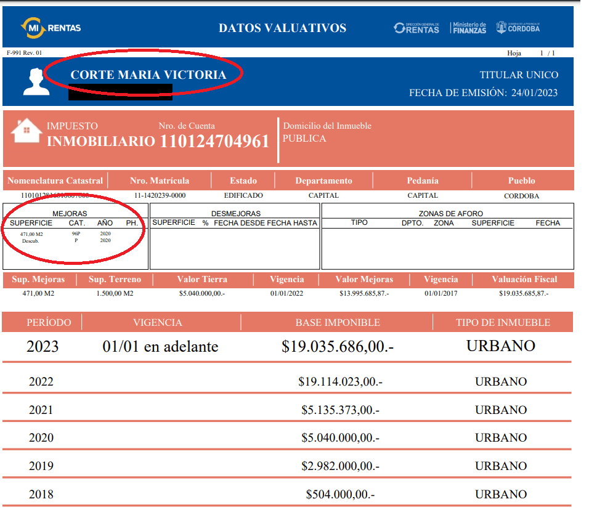The height and width of the screenshot is (531, 589).
Task: Click the MEJORAS table heading
Action: pyautogui.click(x=74, y=213)
